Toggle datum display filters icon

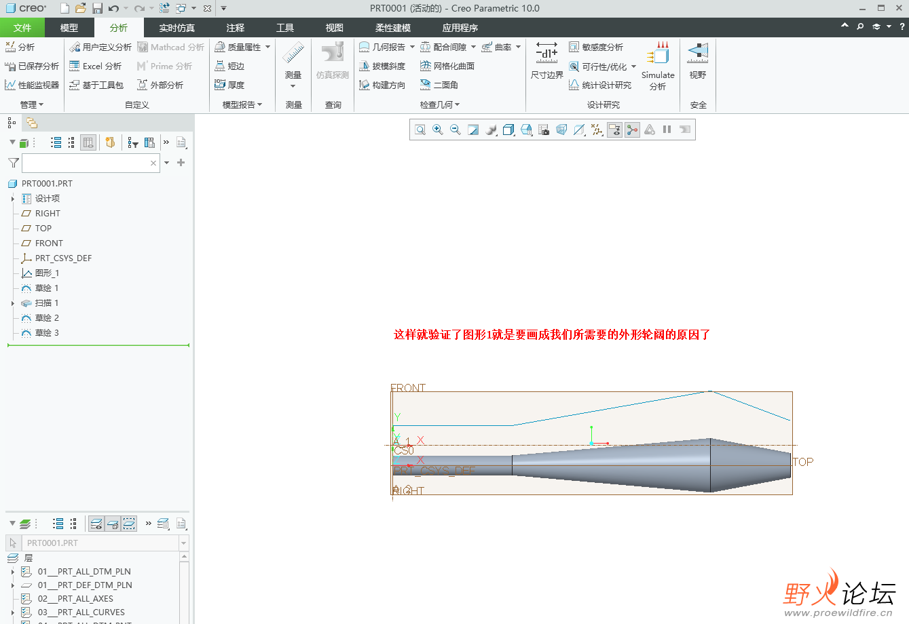point(597,130)
